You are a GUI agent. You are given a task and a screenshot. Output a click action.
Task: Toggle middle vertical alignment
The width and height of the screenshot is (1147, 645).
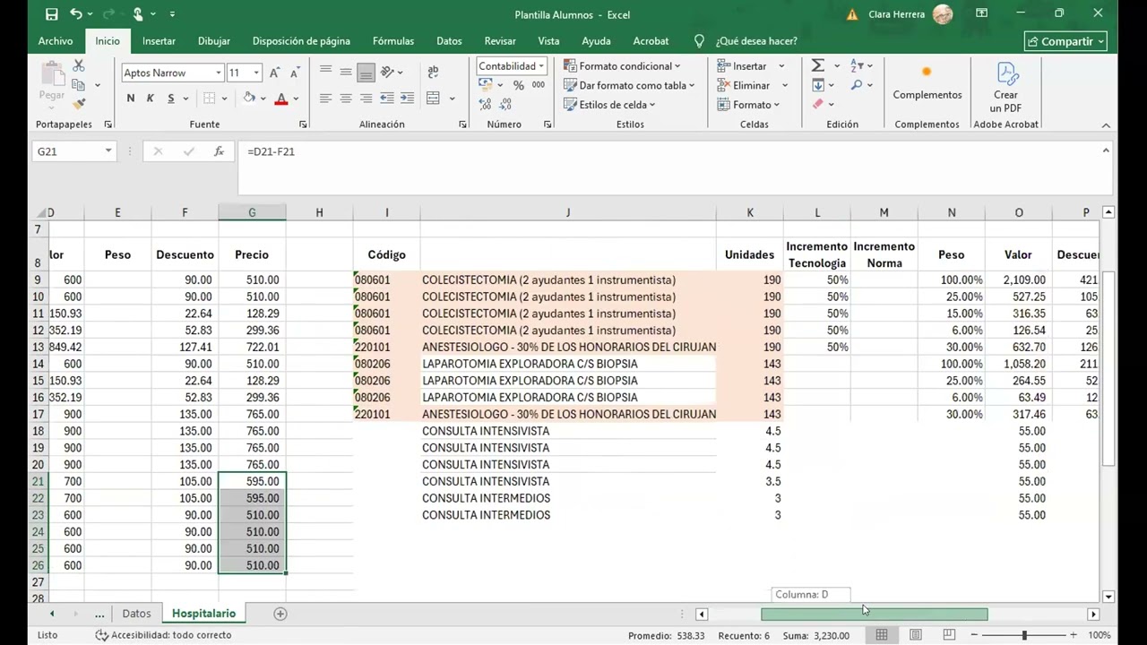pyautogui.click(x=346, y=73)
